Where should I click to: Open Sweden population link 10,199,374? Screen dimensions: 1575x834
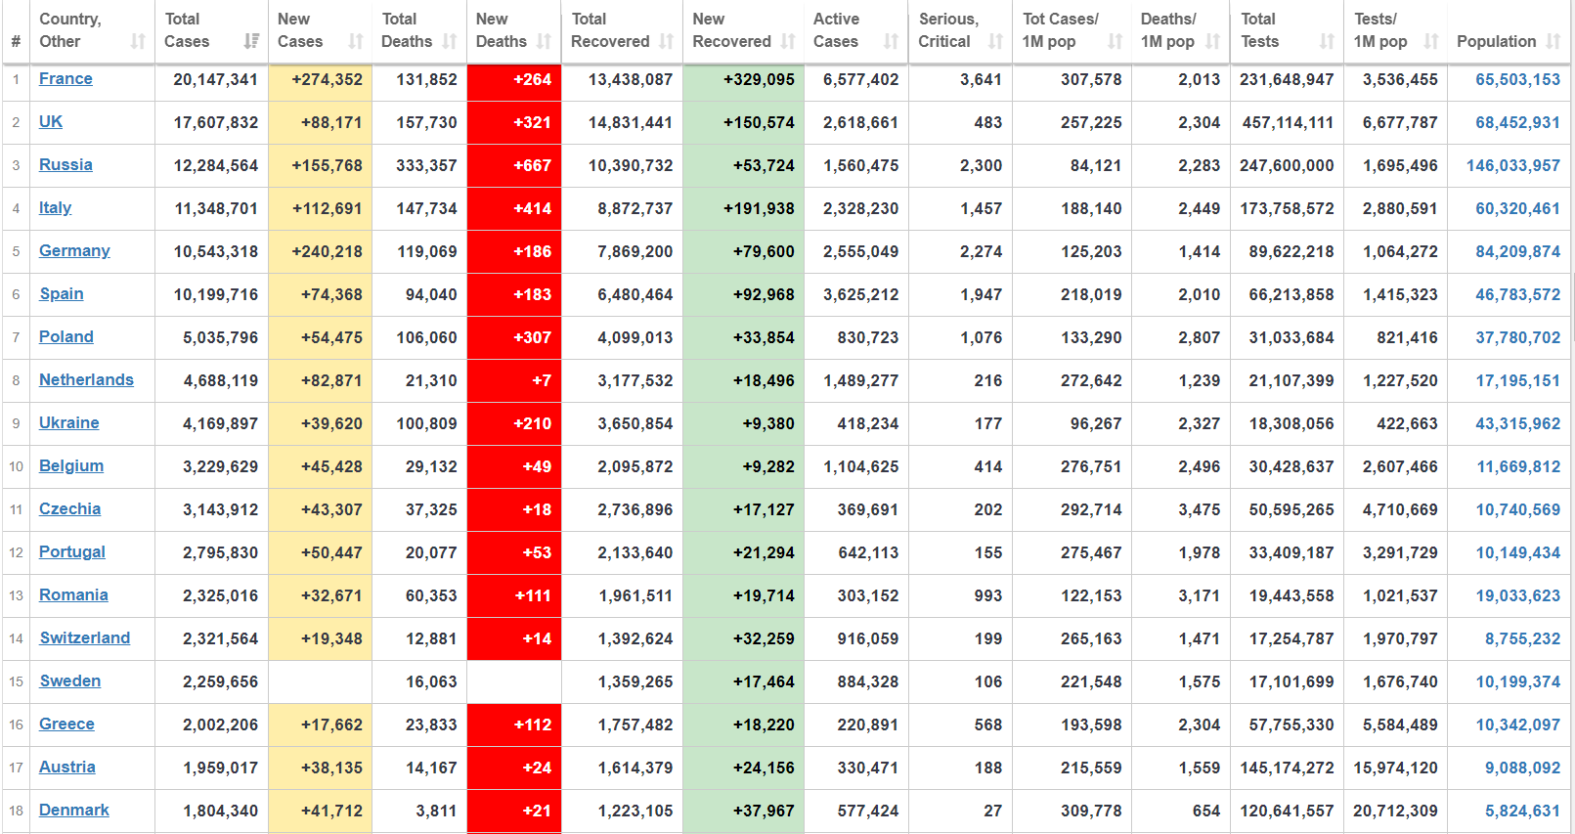(x=1518, y=681)
